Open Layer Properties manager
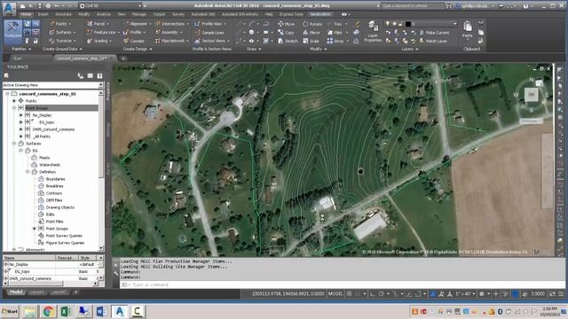The width and height of the screenshot is (568, 319). coord(373,32)
